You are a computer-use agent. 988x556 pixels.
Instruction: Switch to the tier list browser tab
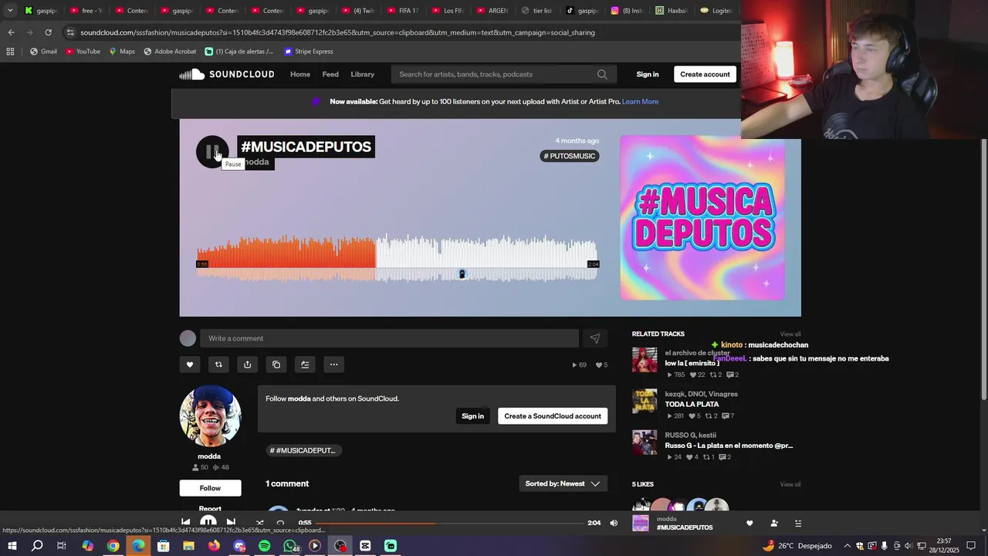(538, 11)
